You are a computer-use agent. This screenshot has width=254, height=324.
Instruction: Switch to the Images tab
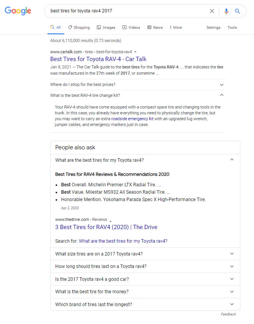106,28
